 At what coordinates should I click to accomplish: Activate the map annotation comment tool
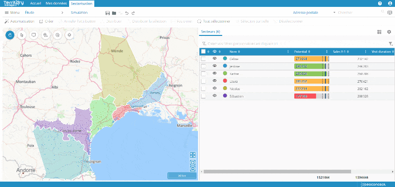click(x=34, y=35)
